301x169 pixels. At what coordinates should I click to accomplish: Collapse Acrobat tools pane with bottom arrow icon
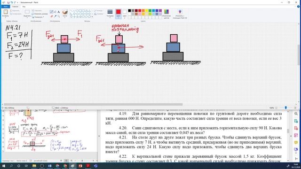pyautogui.click(x=296, y=159)
